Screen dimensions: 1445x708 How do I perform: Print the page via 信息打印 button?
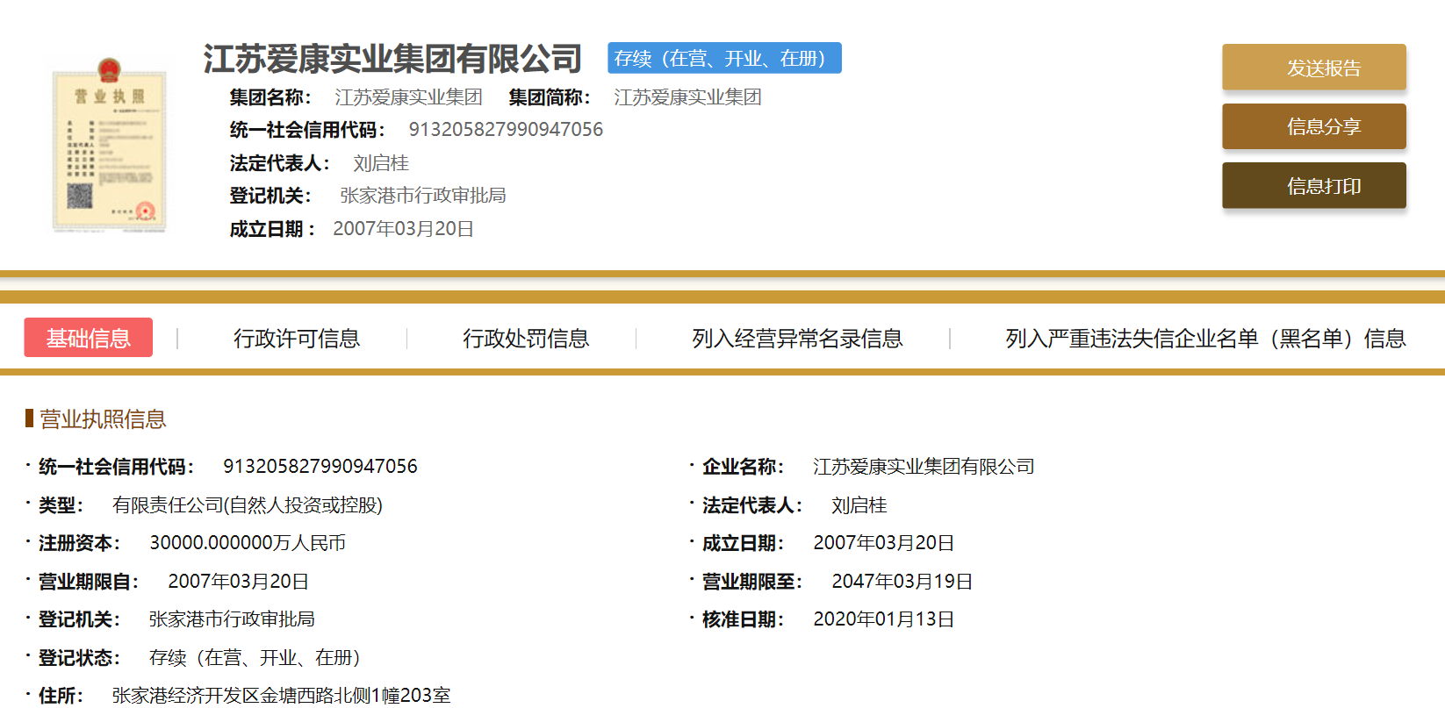[1314, 185]
